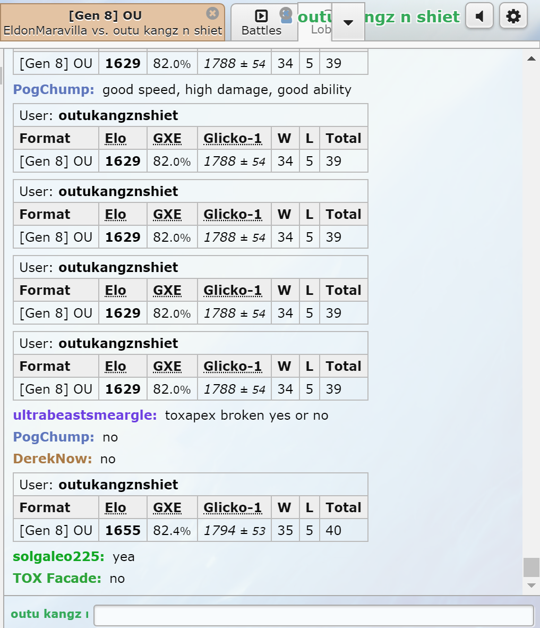The height and width of the screenshot is (628, 540).
Task: Click ultrabeastsmeargle username in chat
Action: point(85,415)
